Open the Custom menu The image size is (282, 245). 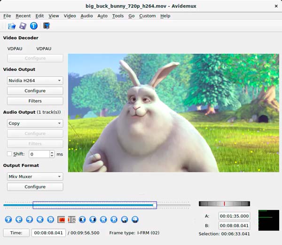(x=148, y=16)
